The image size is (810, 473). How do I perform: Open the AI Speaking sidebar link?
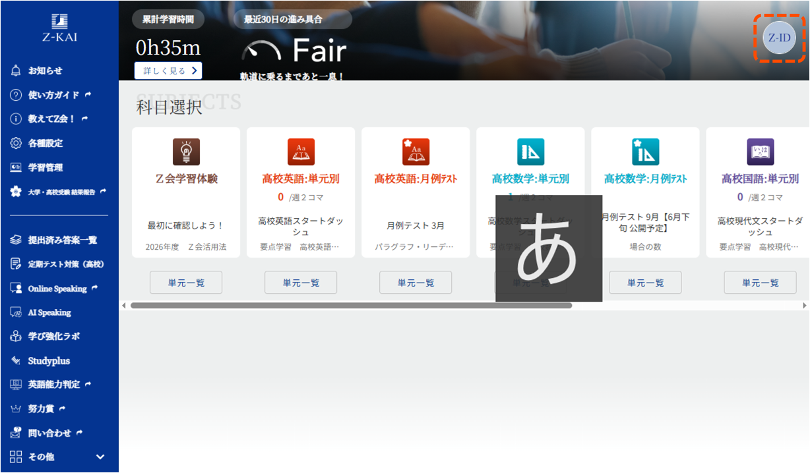click(49, 312)
